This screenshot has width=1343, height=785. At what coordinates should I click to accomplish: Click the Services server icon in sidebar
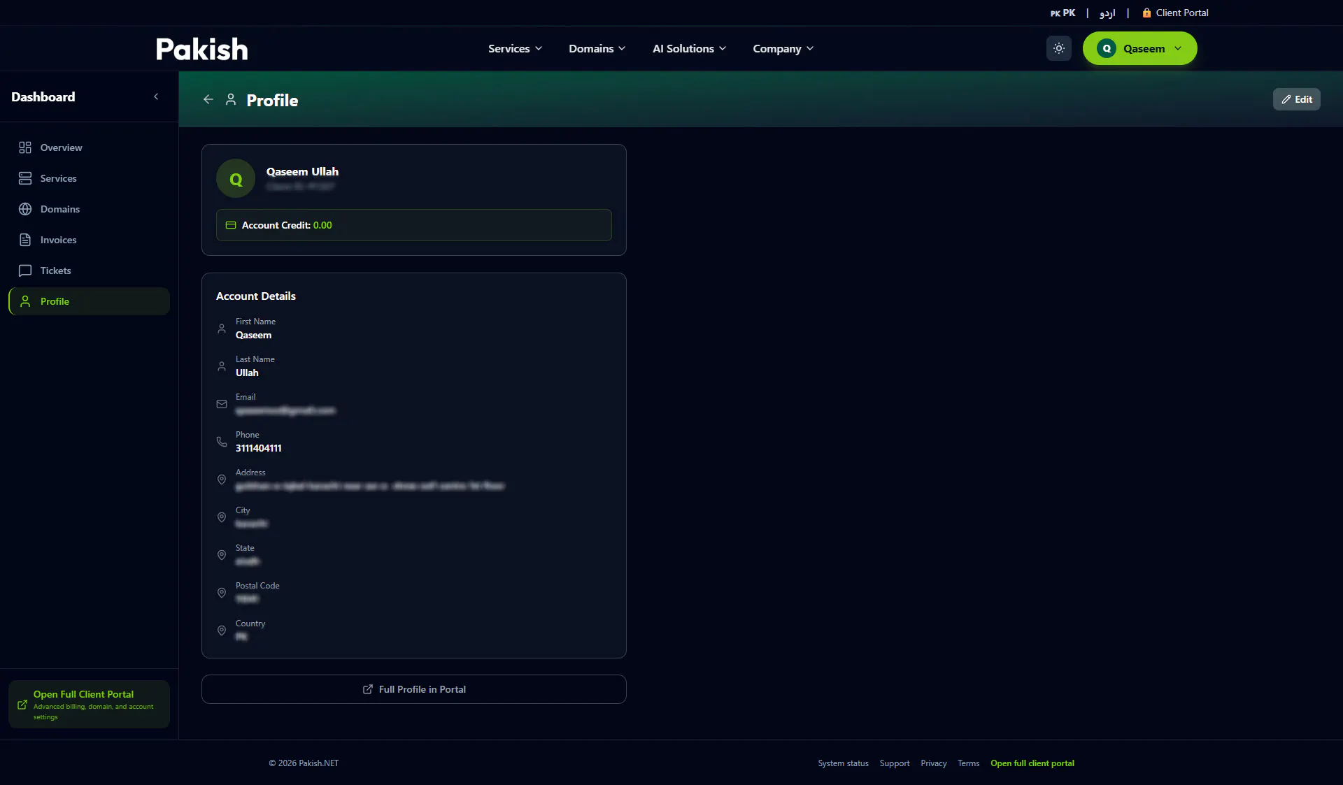[25, 178]
